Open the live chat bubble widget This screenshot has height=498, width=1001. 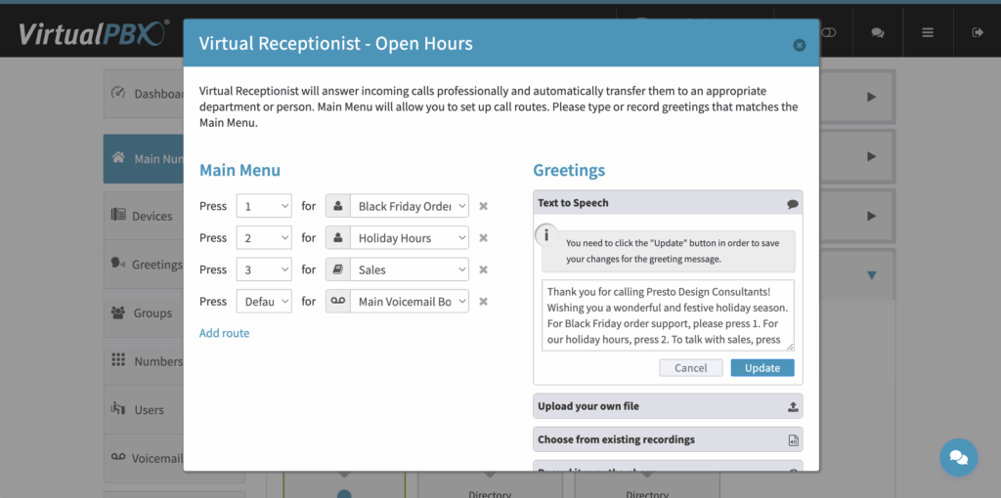(x=958, y=457)
